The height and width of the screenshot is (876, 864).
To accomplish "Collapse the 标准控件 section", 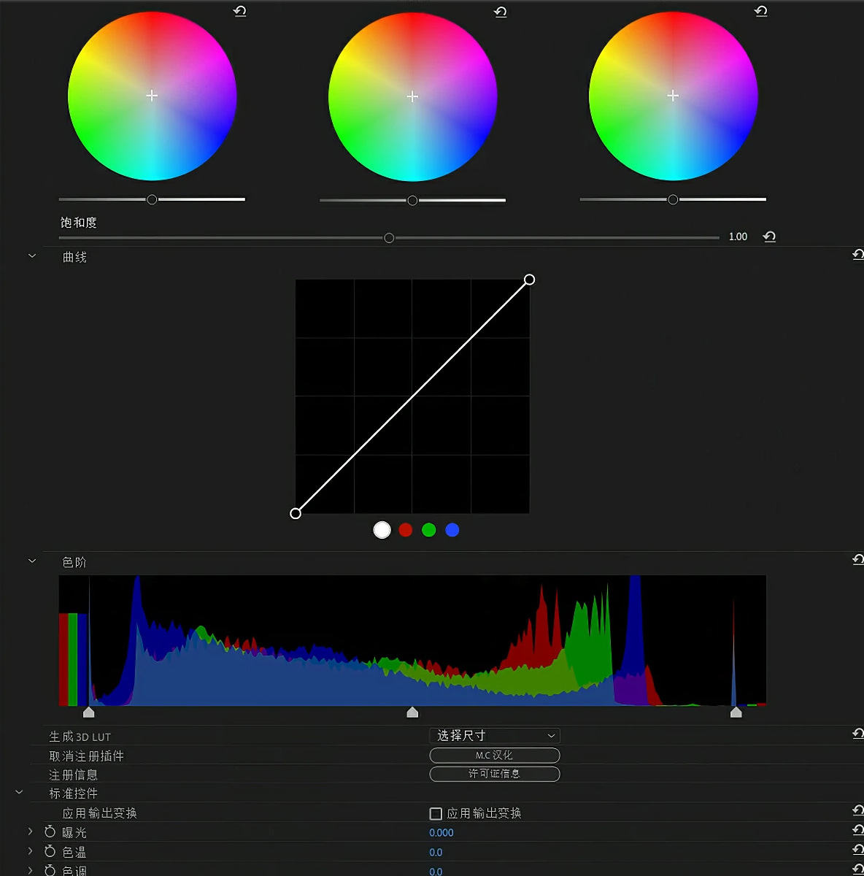I will coord(19,792).
